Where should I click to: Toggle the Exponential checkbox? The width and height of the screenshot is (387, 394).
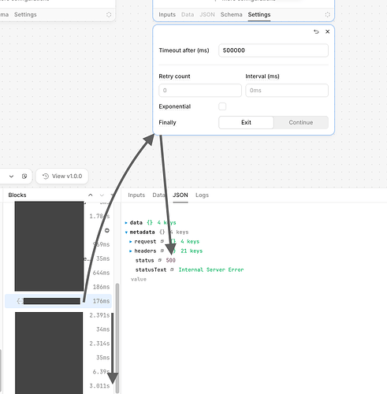click(x=222, y=106)
